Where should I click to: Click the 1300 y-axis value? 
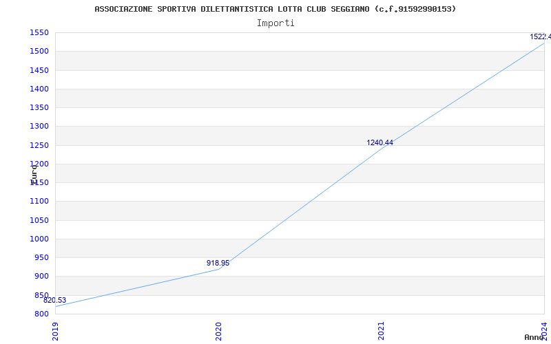39,127
